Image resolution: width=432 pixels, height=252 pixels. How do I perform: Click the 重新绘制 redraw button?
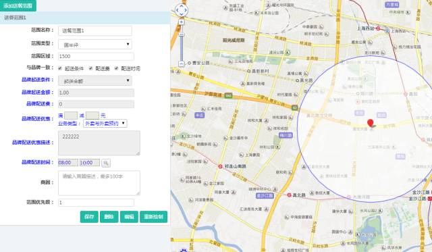click(x=153, y=217)
